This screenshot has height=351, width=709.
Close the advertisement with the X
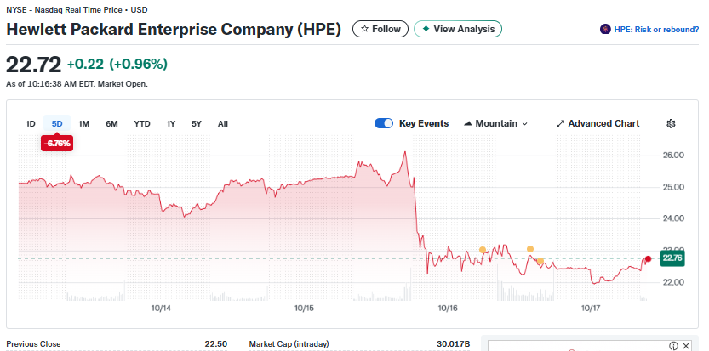[x=686, y=346]
